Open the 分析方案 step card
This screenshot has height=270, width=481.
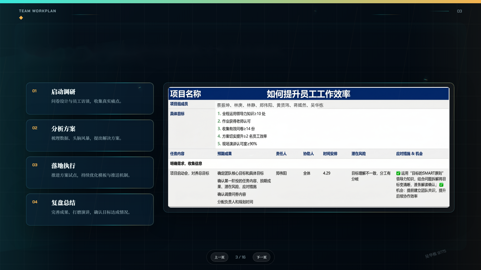pos(90,135)
